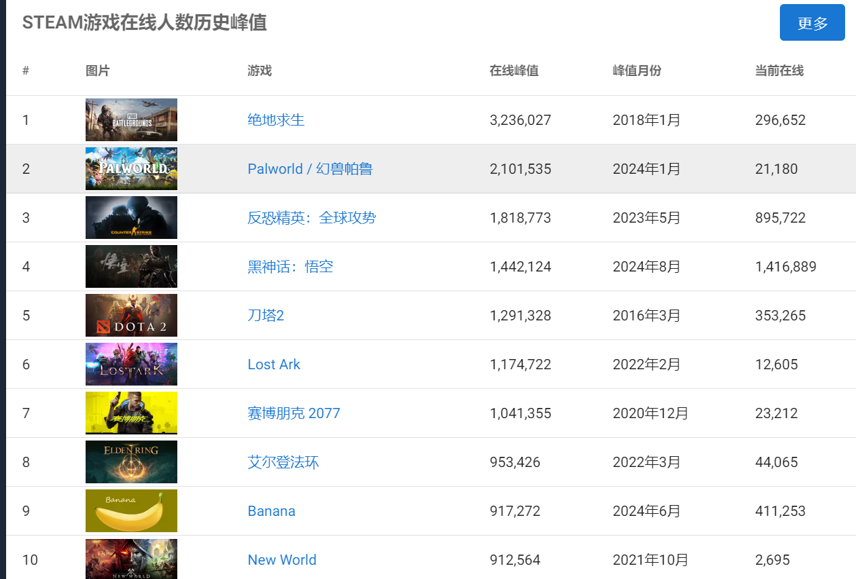Select the peak value 3,236,027
The width and height of the screenshot is (856, 579).
point(520,120)
